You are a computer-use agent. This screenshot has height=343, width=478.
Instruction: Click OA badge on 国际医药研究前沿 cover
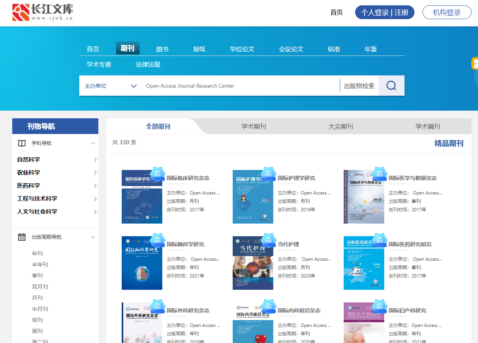[x=379, y=240]
